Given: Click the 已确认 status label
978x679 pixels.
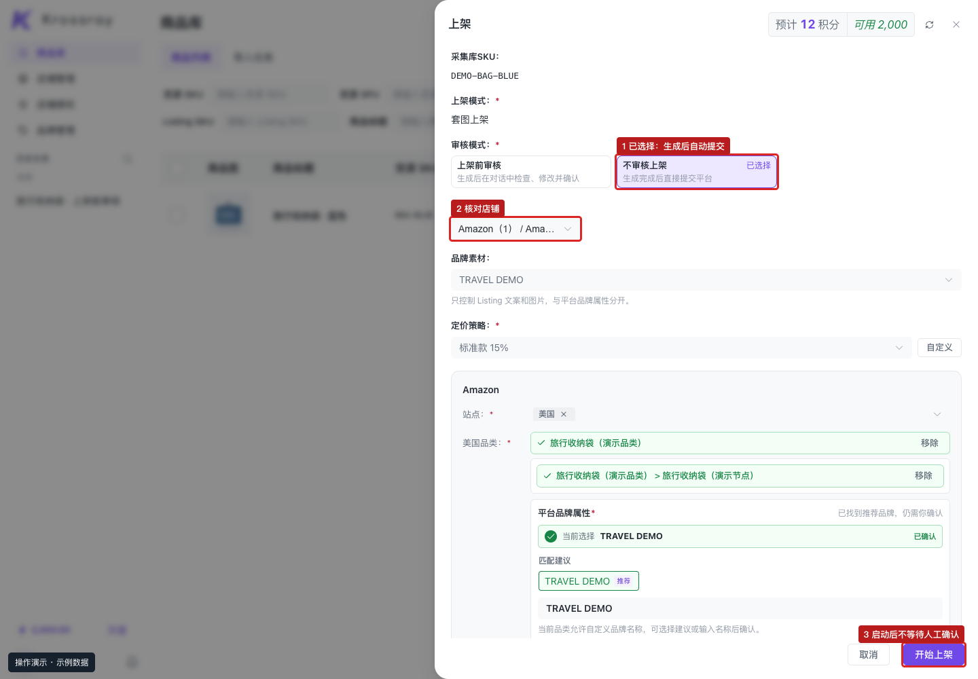Looking at the screenshot, I should pos(924,536).
